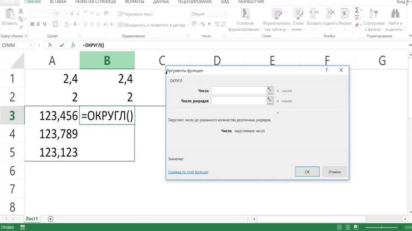Switch to the ВСТАВКА ribbon tab

tap(58, 2)
